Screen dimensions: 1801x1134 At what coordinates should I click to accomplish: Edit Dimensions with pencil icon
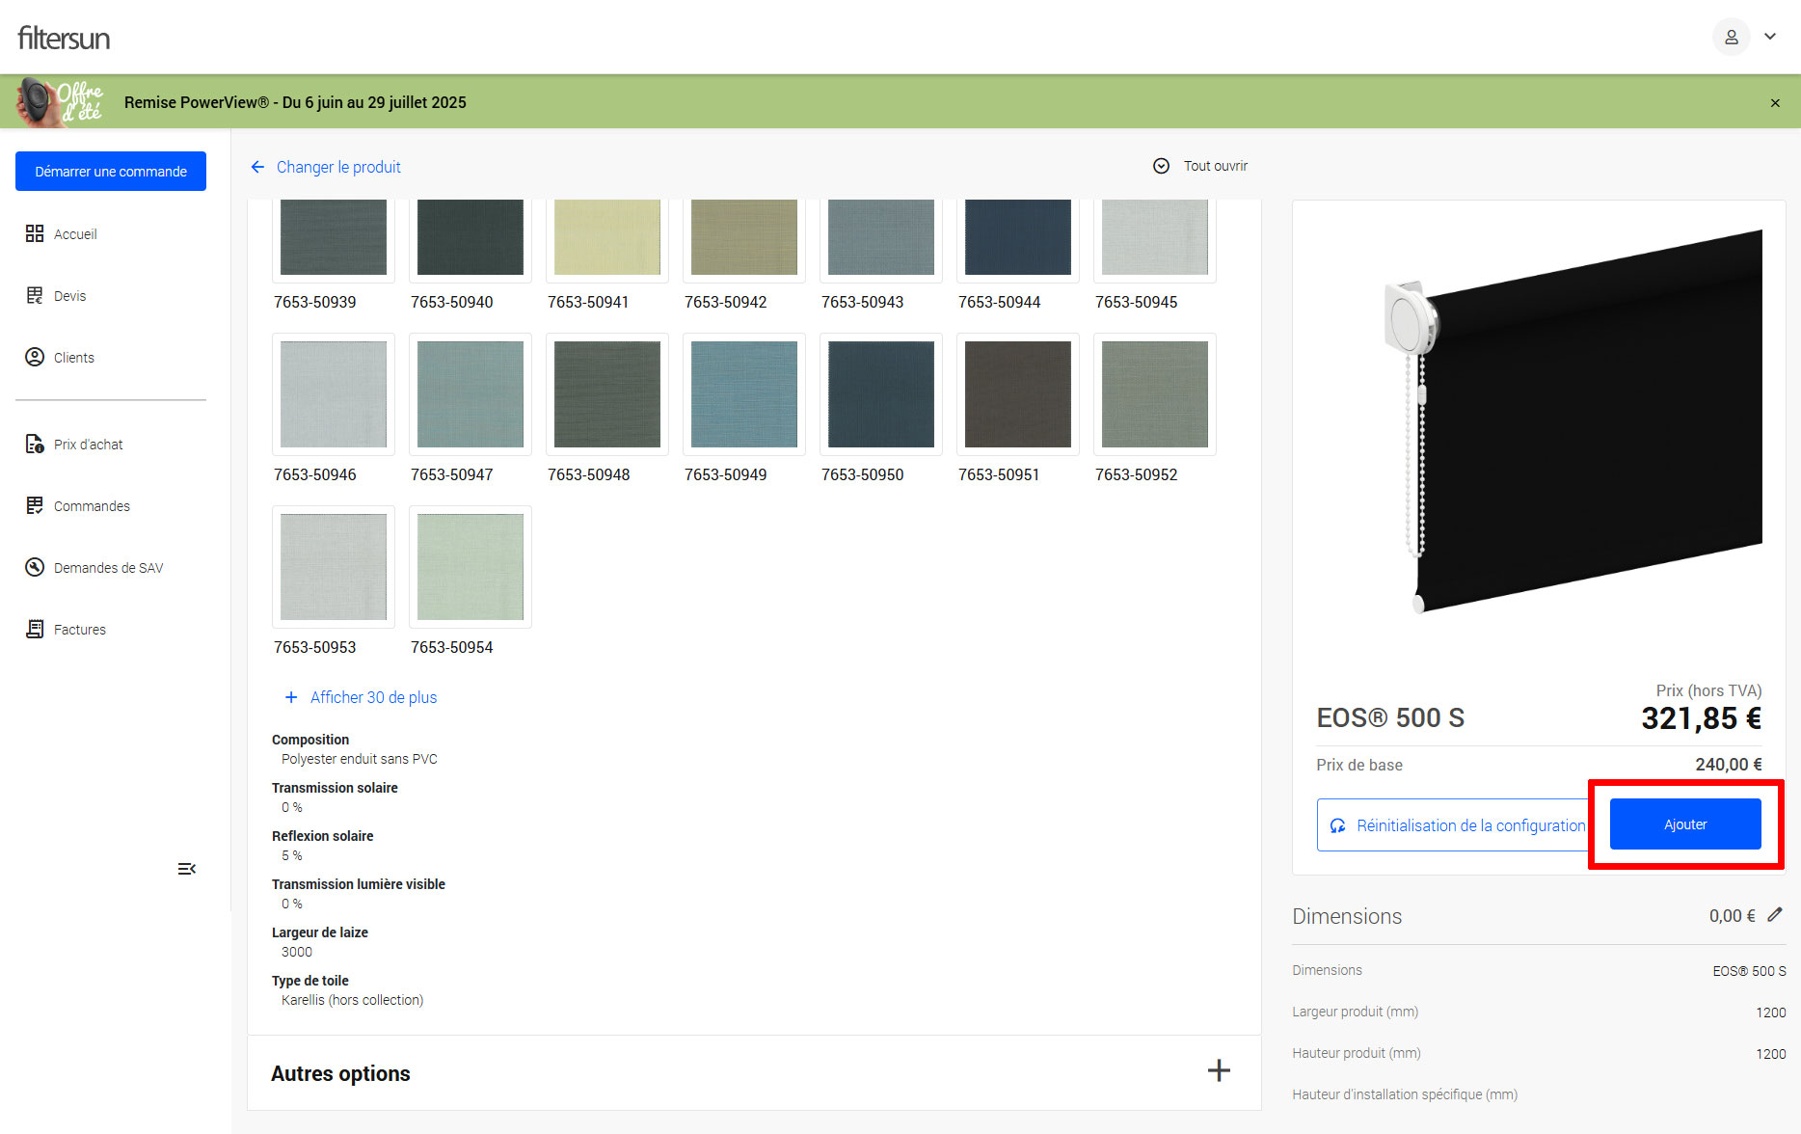1775,915
